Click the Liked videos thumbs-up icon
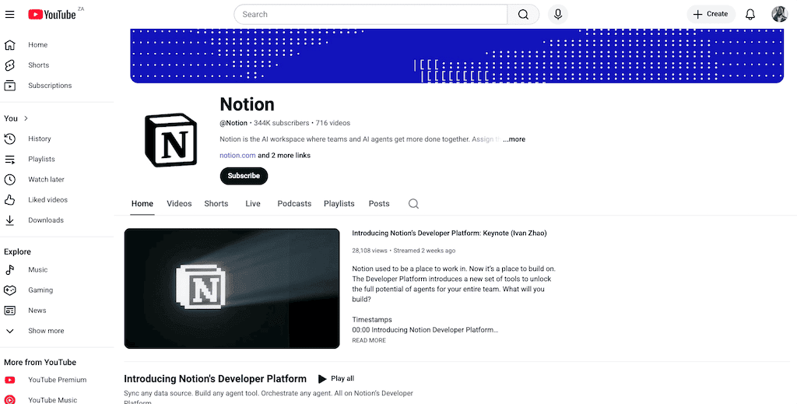The width and height of the screenshot is (797, 404). tap(9, 200)
